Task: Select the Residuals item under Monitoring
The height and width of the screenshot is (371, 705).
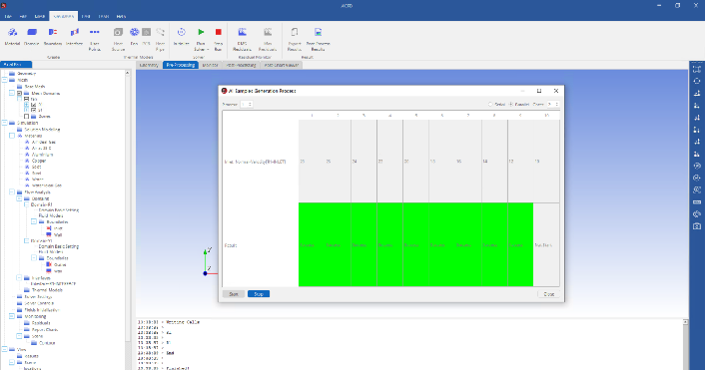Action: pos(41,323)
